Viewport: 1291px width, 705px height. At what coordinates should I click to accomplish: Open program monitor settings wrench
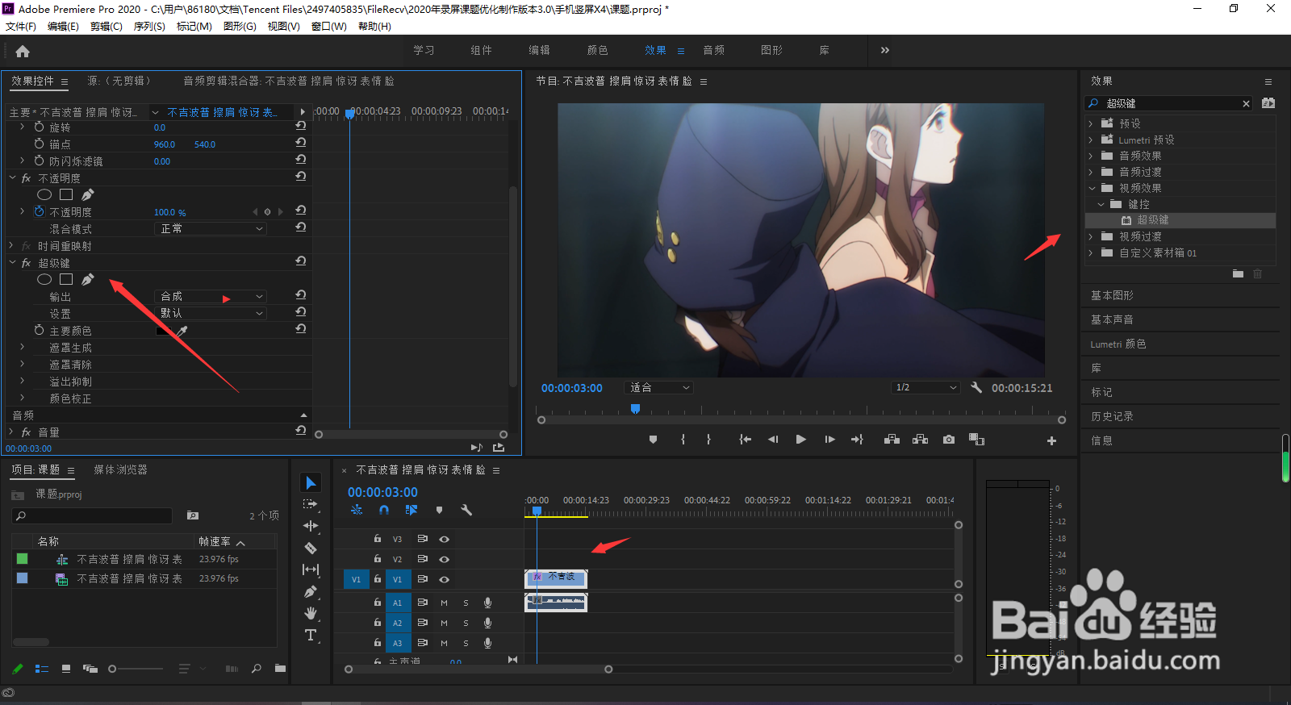pos(976,387)
